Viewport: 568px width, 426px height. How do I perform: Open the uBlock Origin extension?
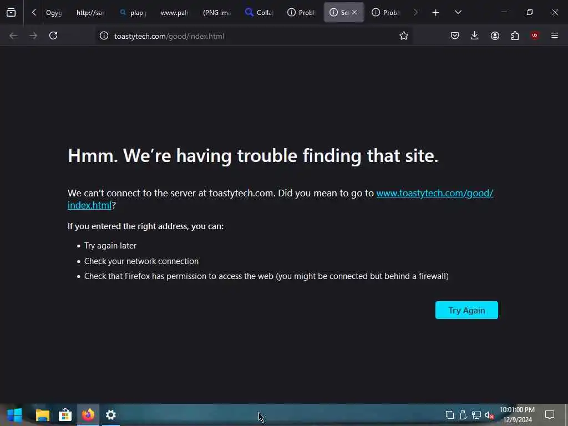click(535, 35)
